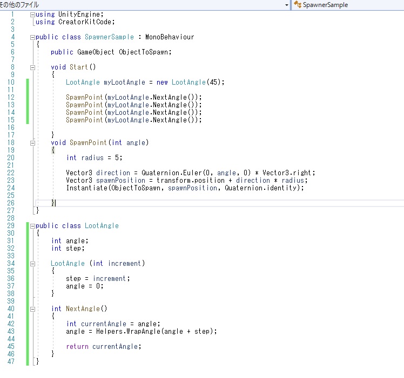Click line number 47 in the margin
Image resolution: width=404 pixels, height=378 pixels.
11,361
